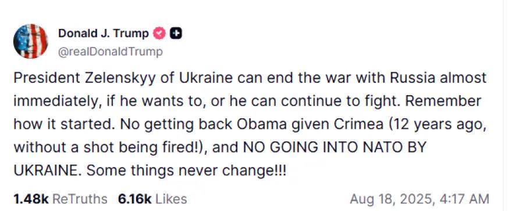This screenshot has height=211, width=512.
Task: View the 1.48k ReTruths count
Action: (x=31, y=199)
